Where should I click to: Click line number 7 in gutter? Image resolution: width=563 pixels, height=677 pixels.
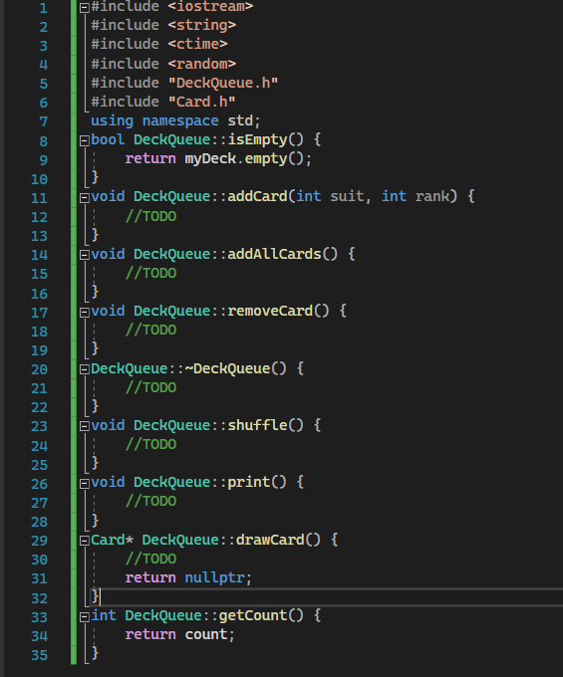[x=43, y=121]
